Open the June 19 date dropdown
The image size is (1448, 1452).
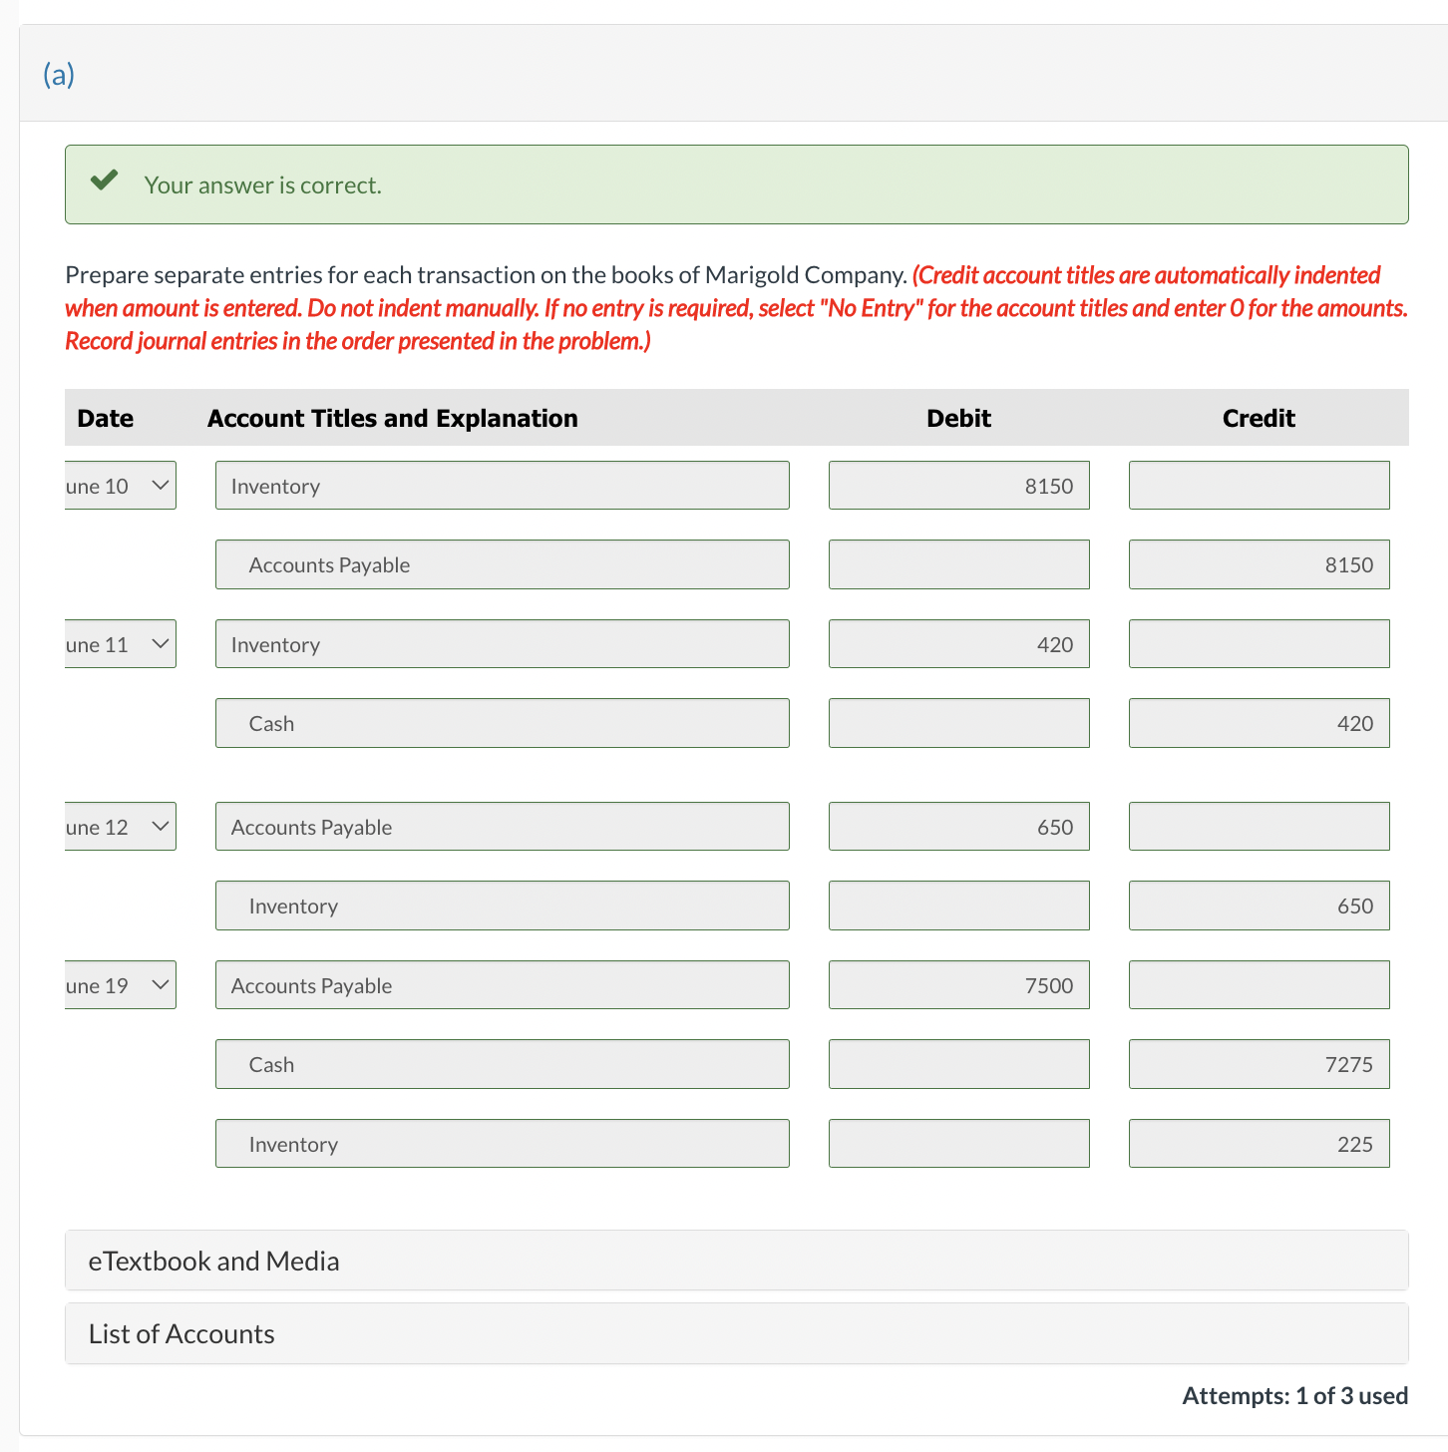tap(119, 985)
